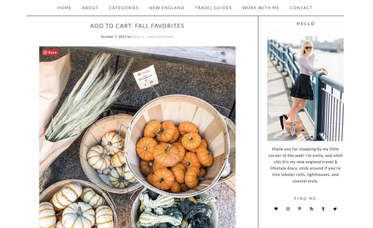Open the Contact page
The width and height of the screenshot is (373, 228).
tap(301, 8)
